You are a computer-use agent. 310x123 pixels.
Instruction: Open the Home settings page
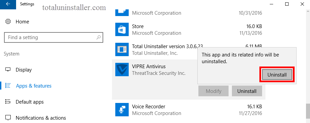pos(22,22)
